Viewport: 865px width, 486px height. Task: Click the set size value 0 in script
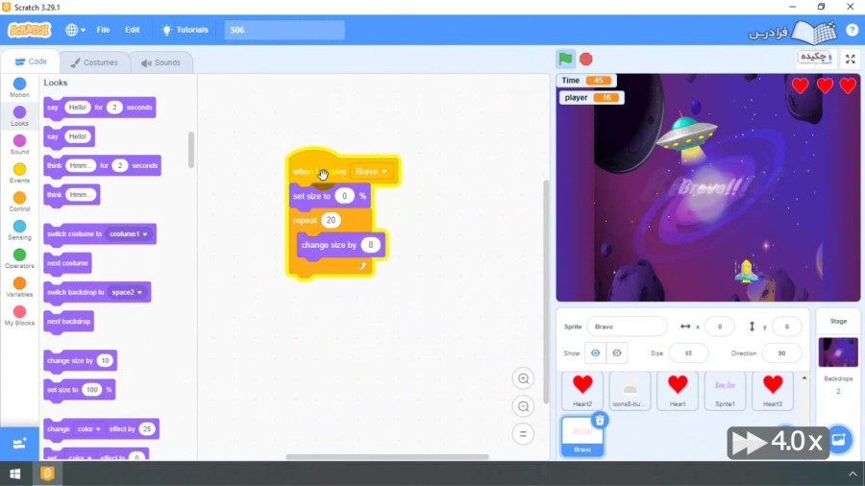click(x=344, y=196)
